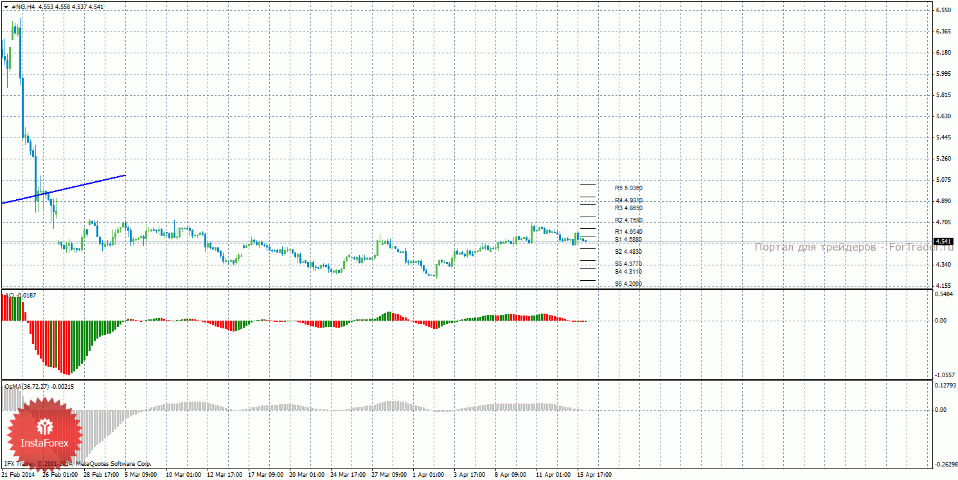
Task: Select the R5 5.0360 pivot label
Action: (628, 188)
